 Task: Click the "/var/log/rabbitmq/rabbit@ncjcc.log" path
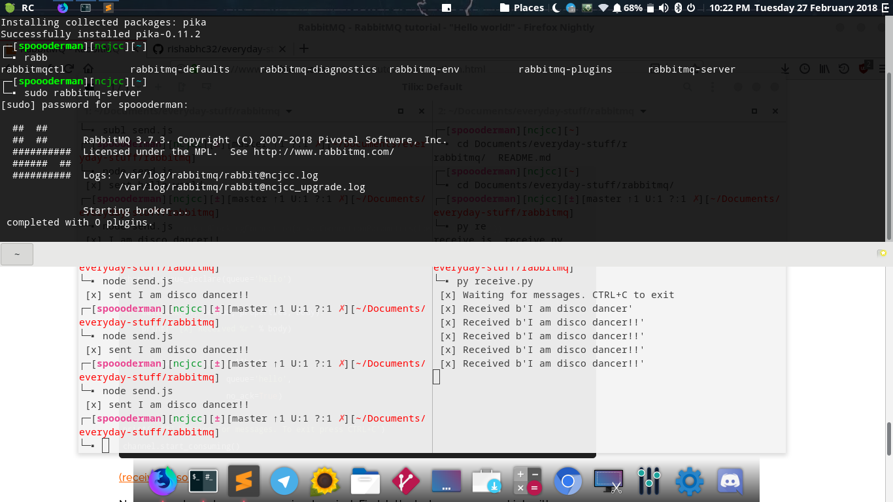[x=218, y=175]
